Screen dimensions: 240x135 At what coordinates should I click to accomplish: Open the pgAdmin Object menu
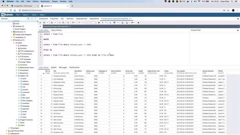coord(26,15)
